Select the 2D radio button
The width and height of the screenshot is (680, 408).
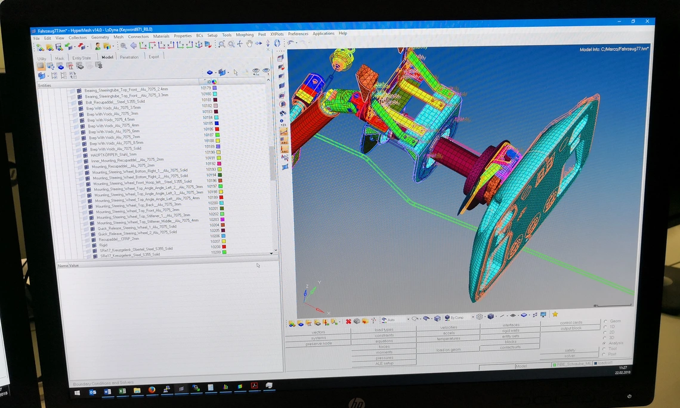(x=605, y=332)
